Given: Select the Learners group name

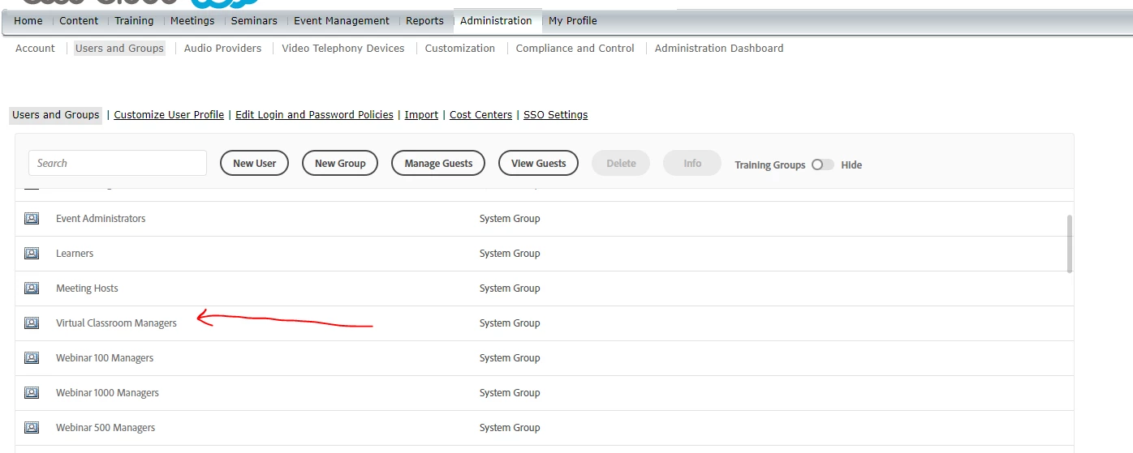Looking at the screenshot, I should click(75, 254).
